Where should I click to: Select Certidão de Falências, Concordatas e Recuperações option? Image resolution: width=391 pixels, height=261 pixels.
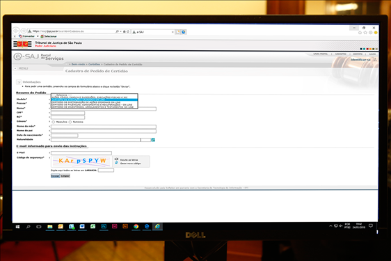(x=94, y=104)
